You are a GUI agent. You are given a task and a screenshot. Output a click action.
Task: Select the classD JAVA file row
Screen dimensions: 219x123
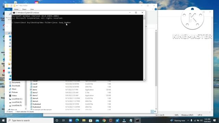coord(70,87)
